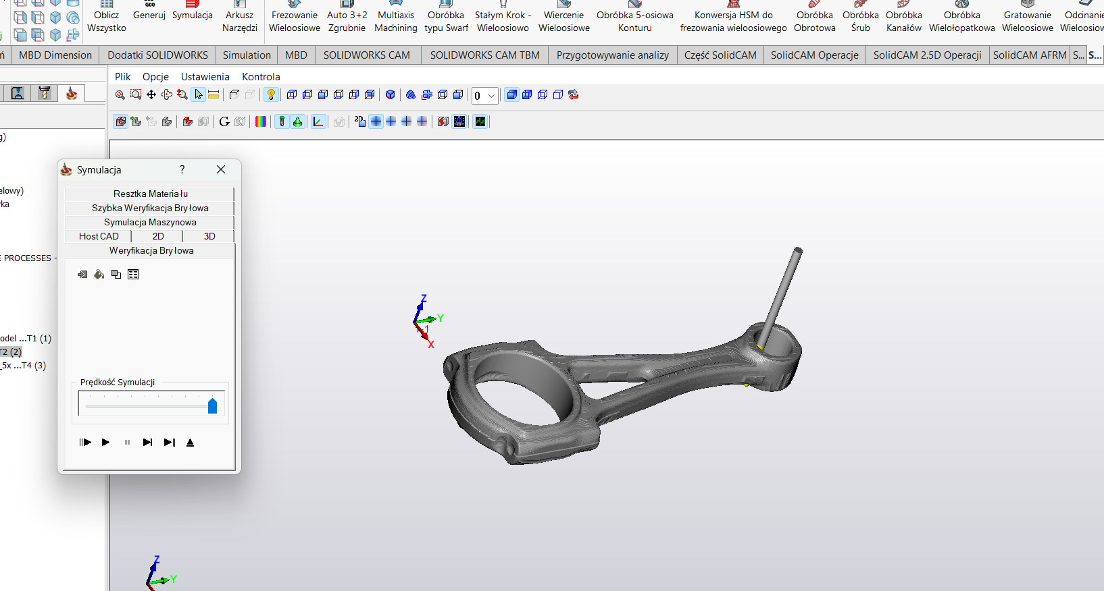1104x591 pixels.
Task: Click the 2D view icon in second toolbar
Action: coord(360,121)
